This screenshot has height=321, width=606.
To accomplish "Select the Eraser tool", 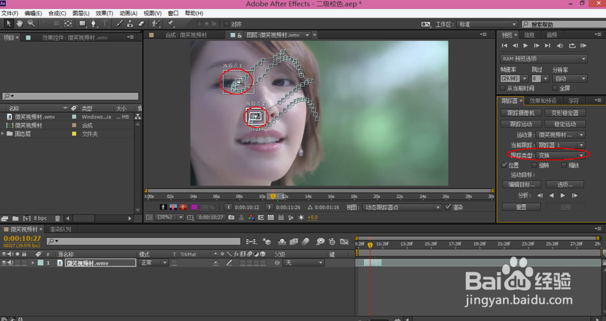I will pos(141,24).
